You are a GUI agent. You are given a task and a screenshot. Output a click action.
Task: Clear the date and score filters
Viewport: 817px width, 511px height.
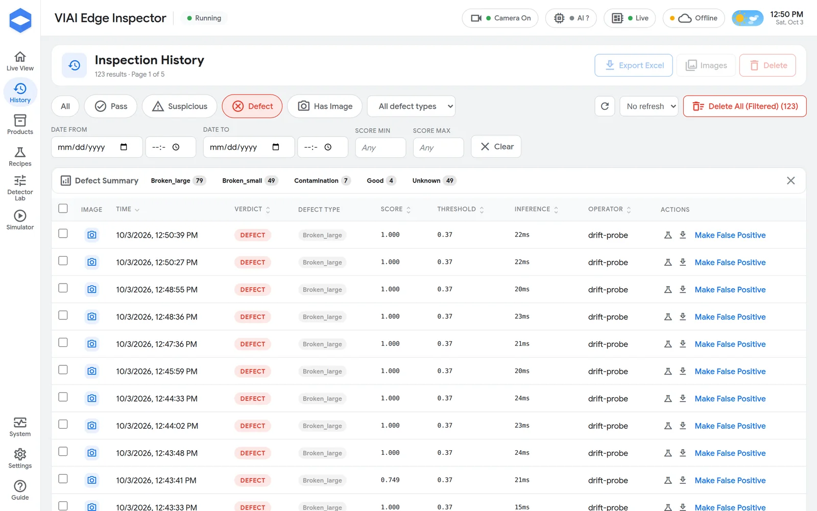[x=496, y=147]
